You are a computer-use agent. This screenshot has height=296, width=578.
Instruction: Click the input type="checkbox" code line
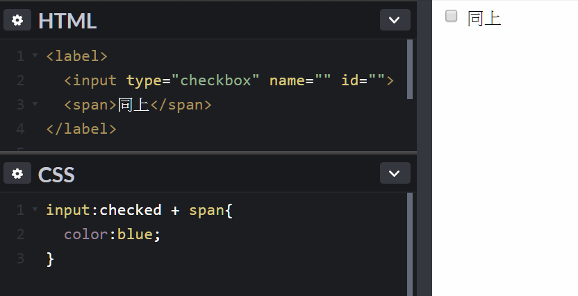click(x=229, y=80)
